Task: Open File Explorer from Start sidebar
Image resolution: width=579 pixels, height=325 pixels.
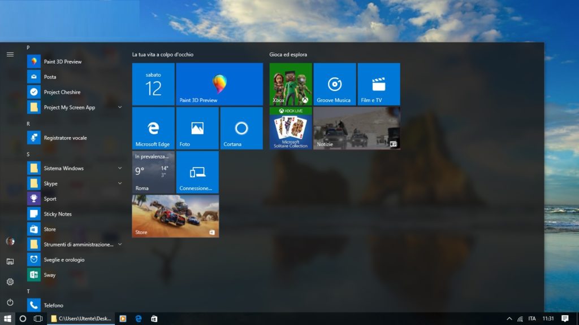Action: coord(10,262)
